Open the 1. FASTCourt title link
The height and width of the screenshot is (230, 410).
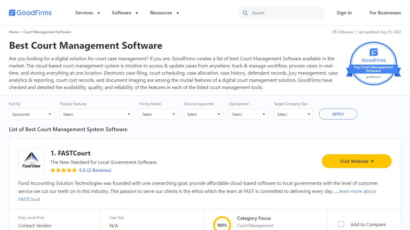[x=71, y=153]
